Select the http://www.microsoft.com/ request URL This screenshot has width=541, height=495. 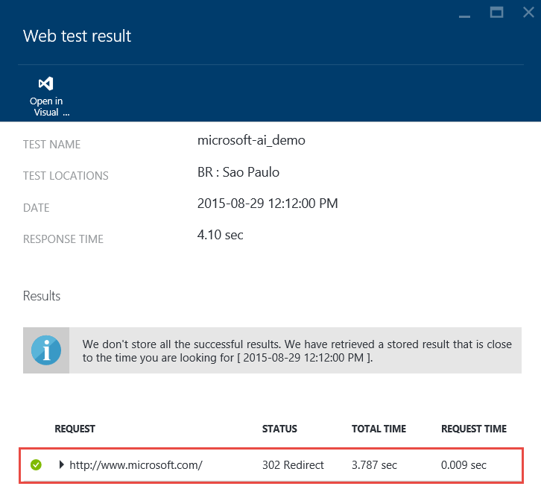136,465
